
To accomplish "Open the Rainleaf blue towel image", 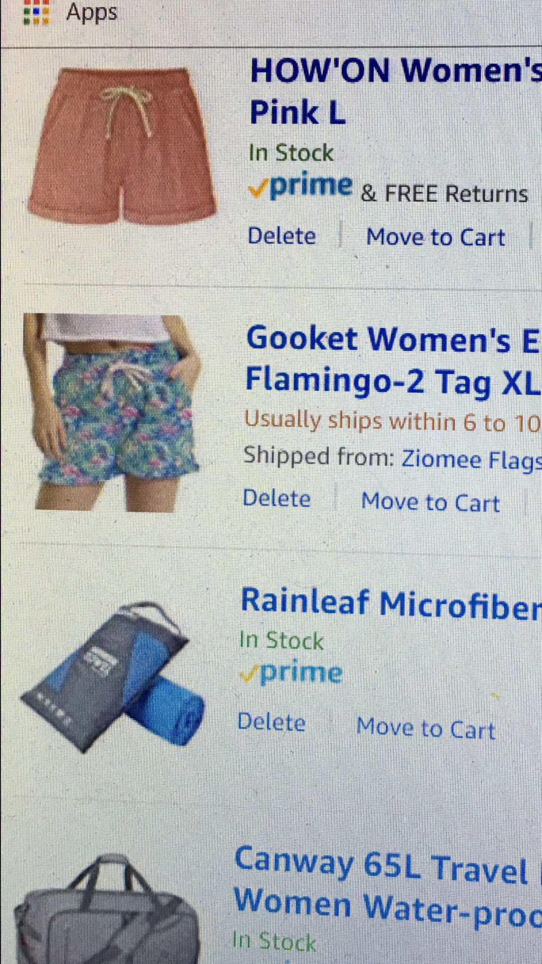I will point(112,678).
